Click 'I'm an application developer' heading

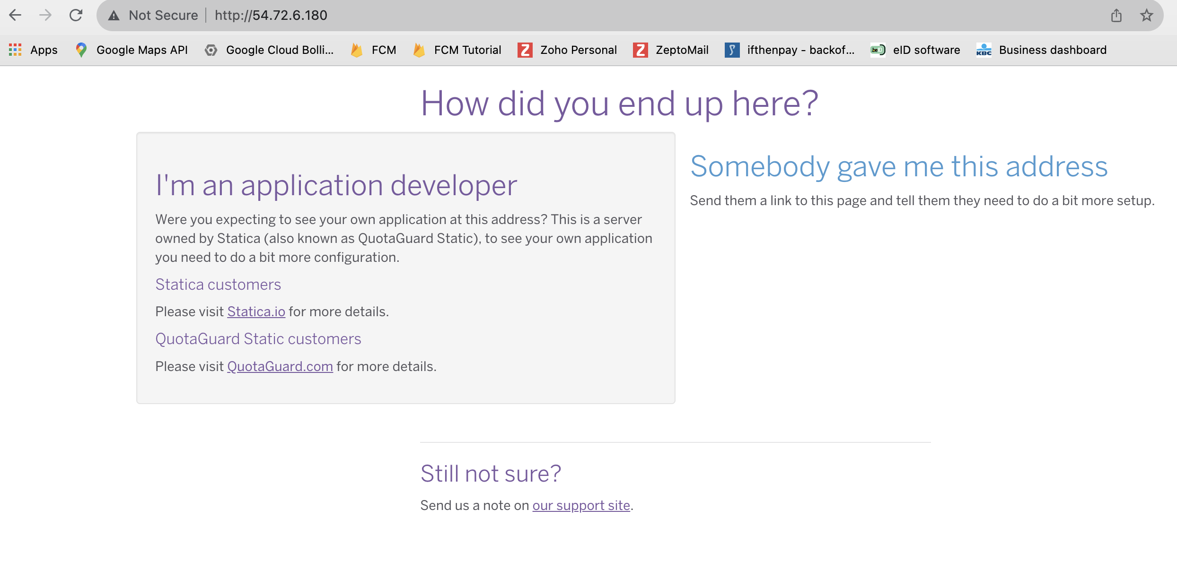336,185
